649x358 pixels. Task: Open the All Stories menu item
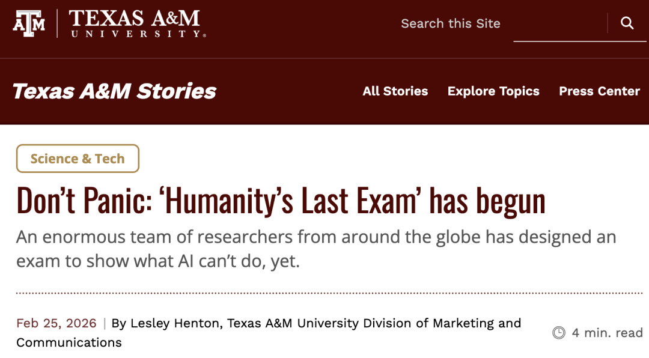(x=395, y=91)
